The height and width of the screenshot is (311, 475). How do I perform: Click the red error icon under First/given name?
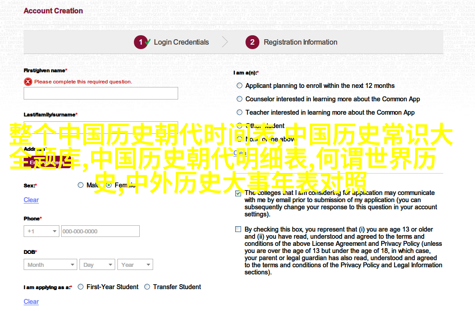point(28,82)
